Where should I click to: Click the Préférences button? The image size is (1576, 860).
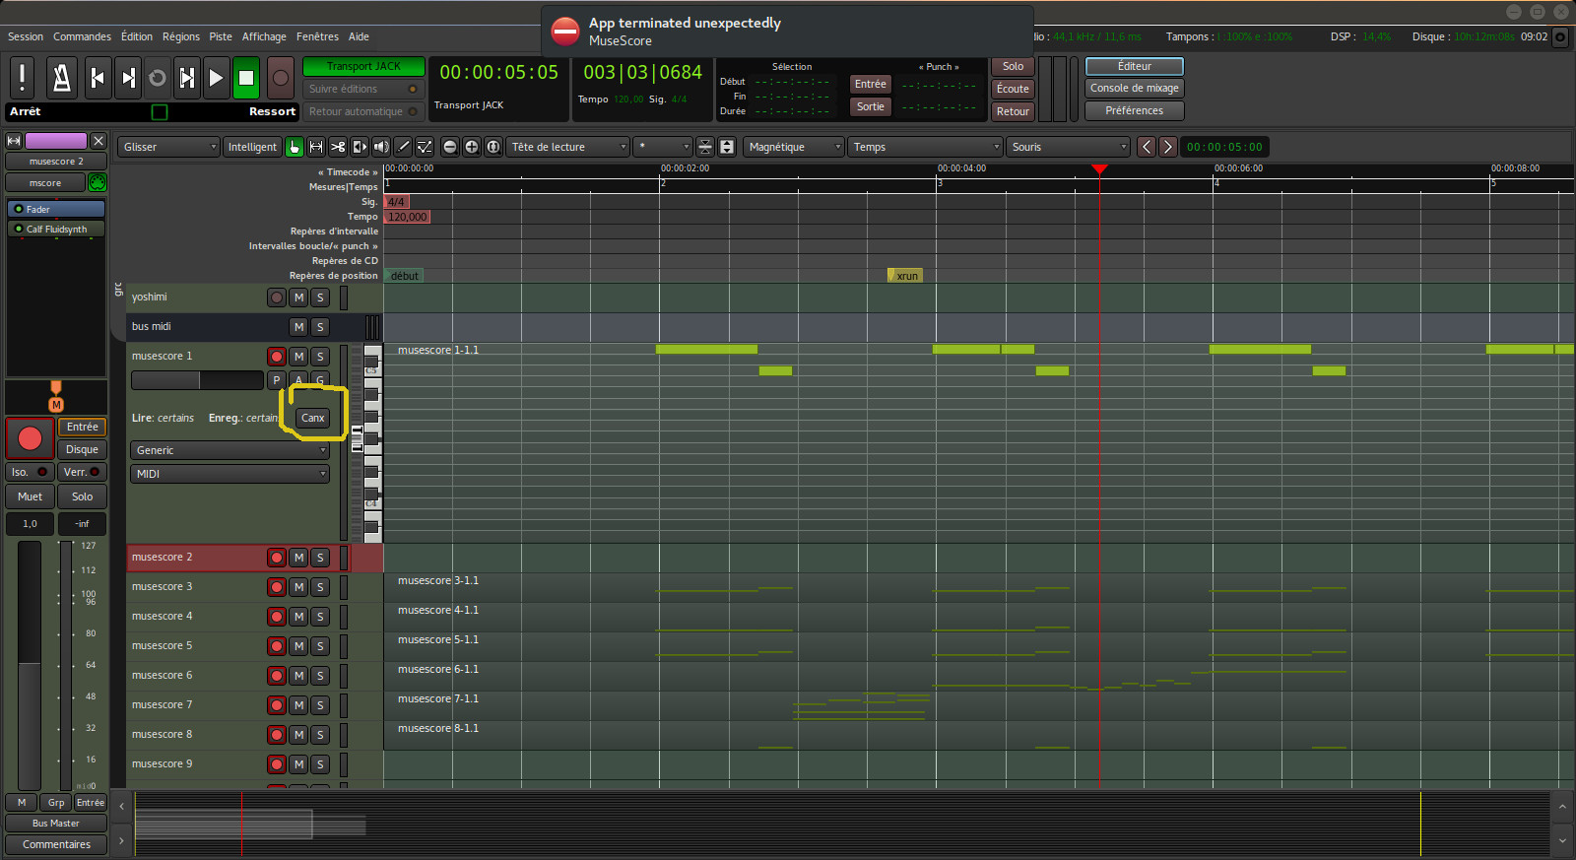[x=1134, y=110]
